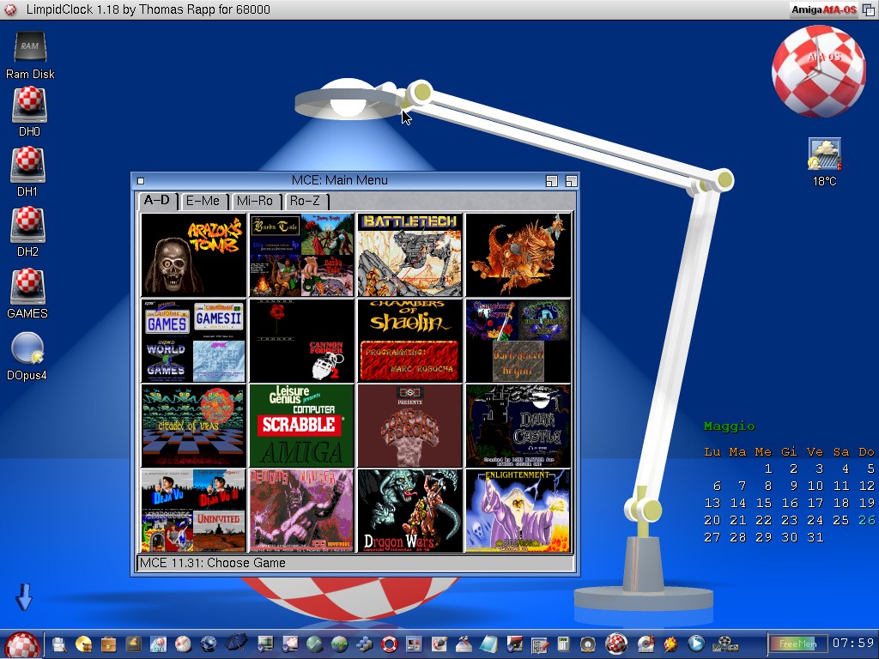Viewport: 879px width, 659px height.
Task: Click the 18°C weather widget icon
Action: [824, 155]
